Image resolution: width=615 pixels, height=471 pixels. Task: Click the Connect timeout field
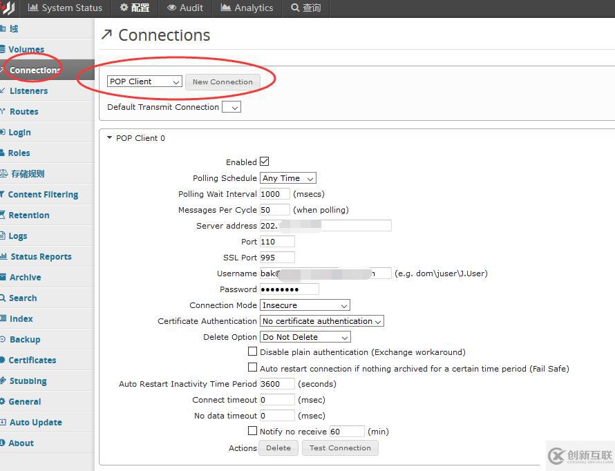click(x=277, y=400)
